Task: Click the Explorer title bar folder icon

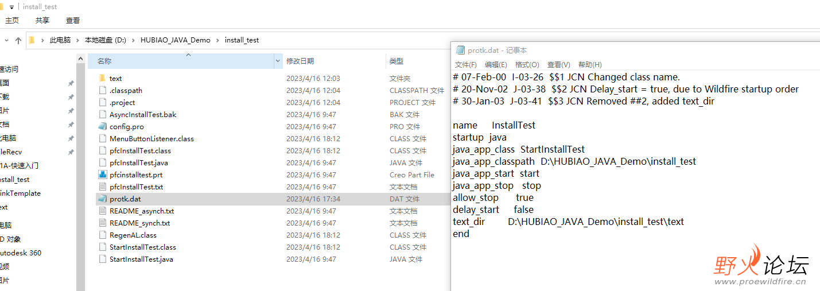Action: (2, 7)
